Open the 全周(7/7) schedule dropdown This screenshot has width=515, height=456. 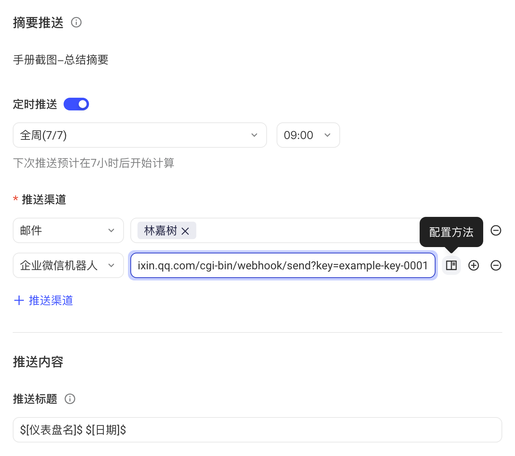[x=140, y=135]
